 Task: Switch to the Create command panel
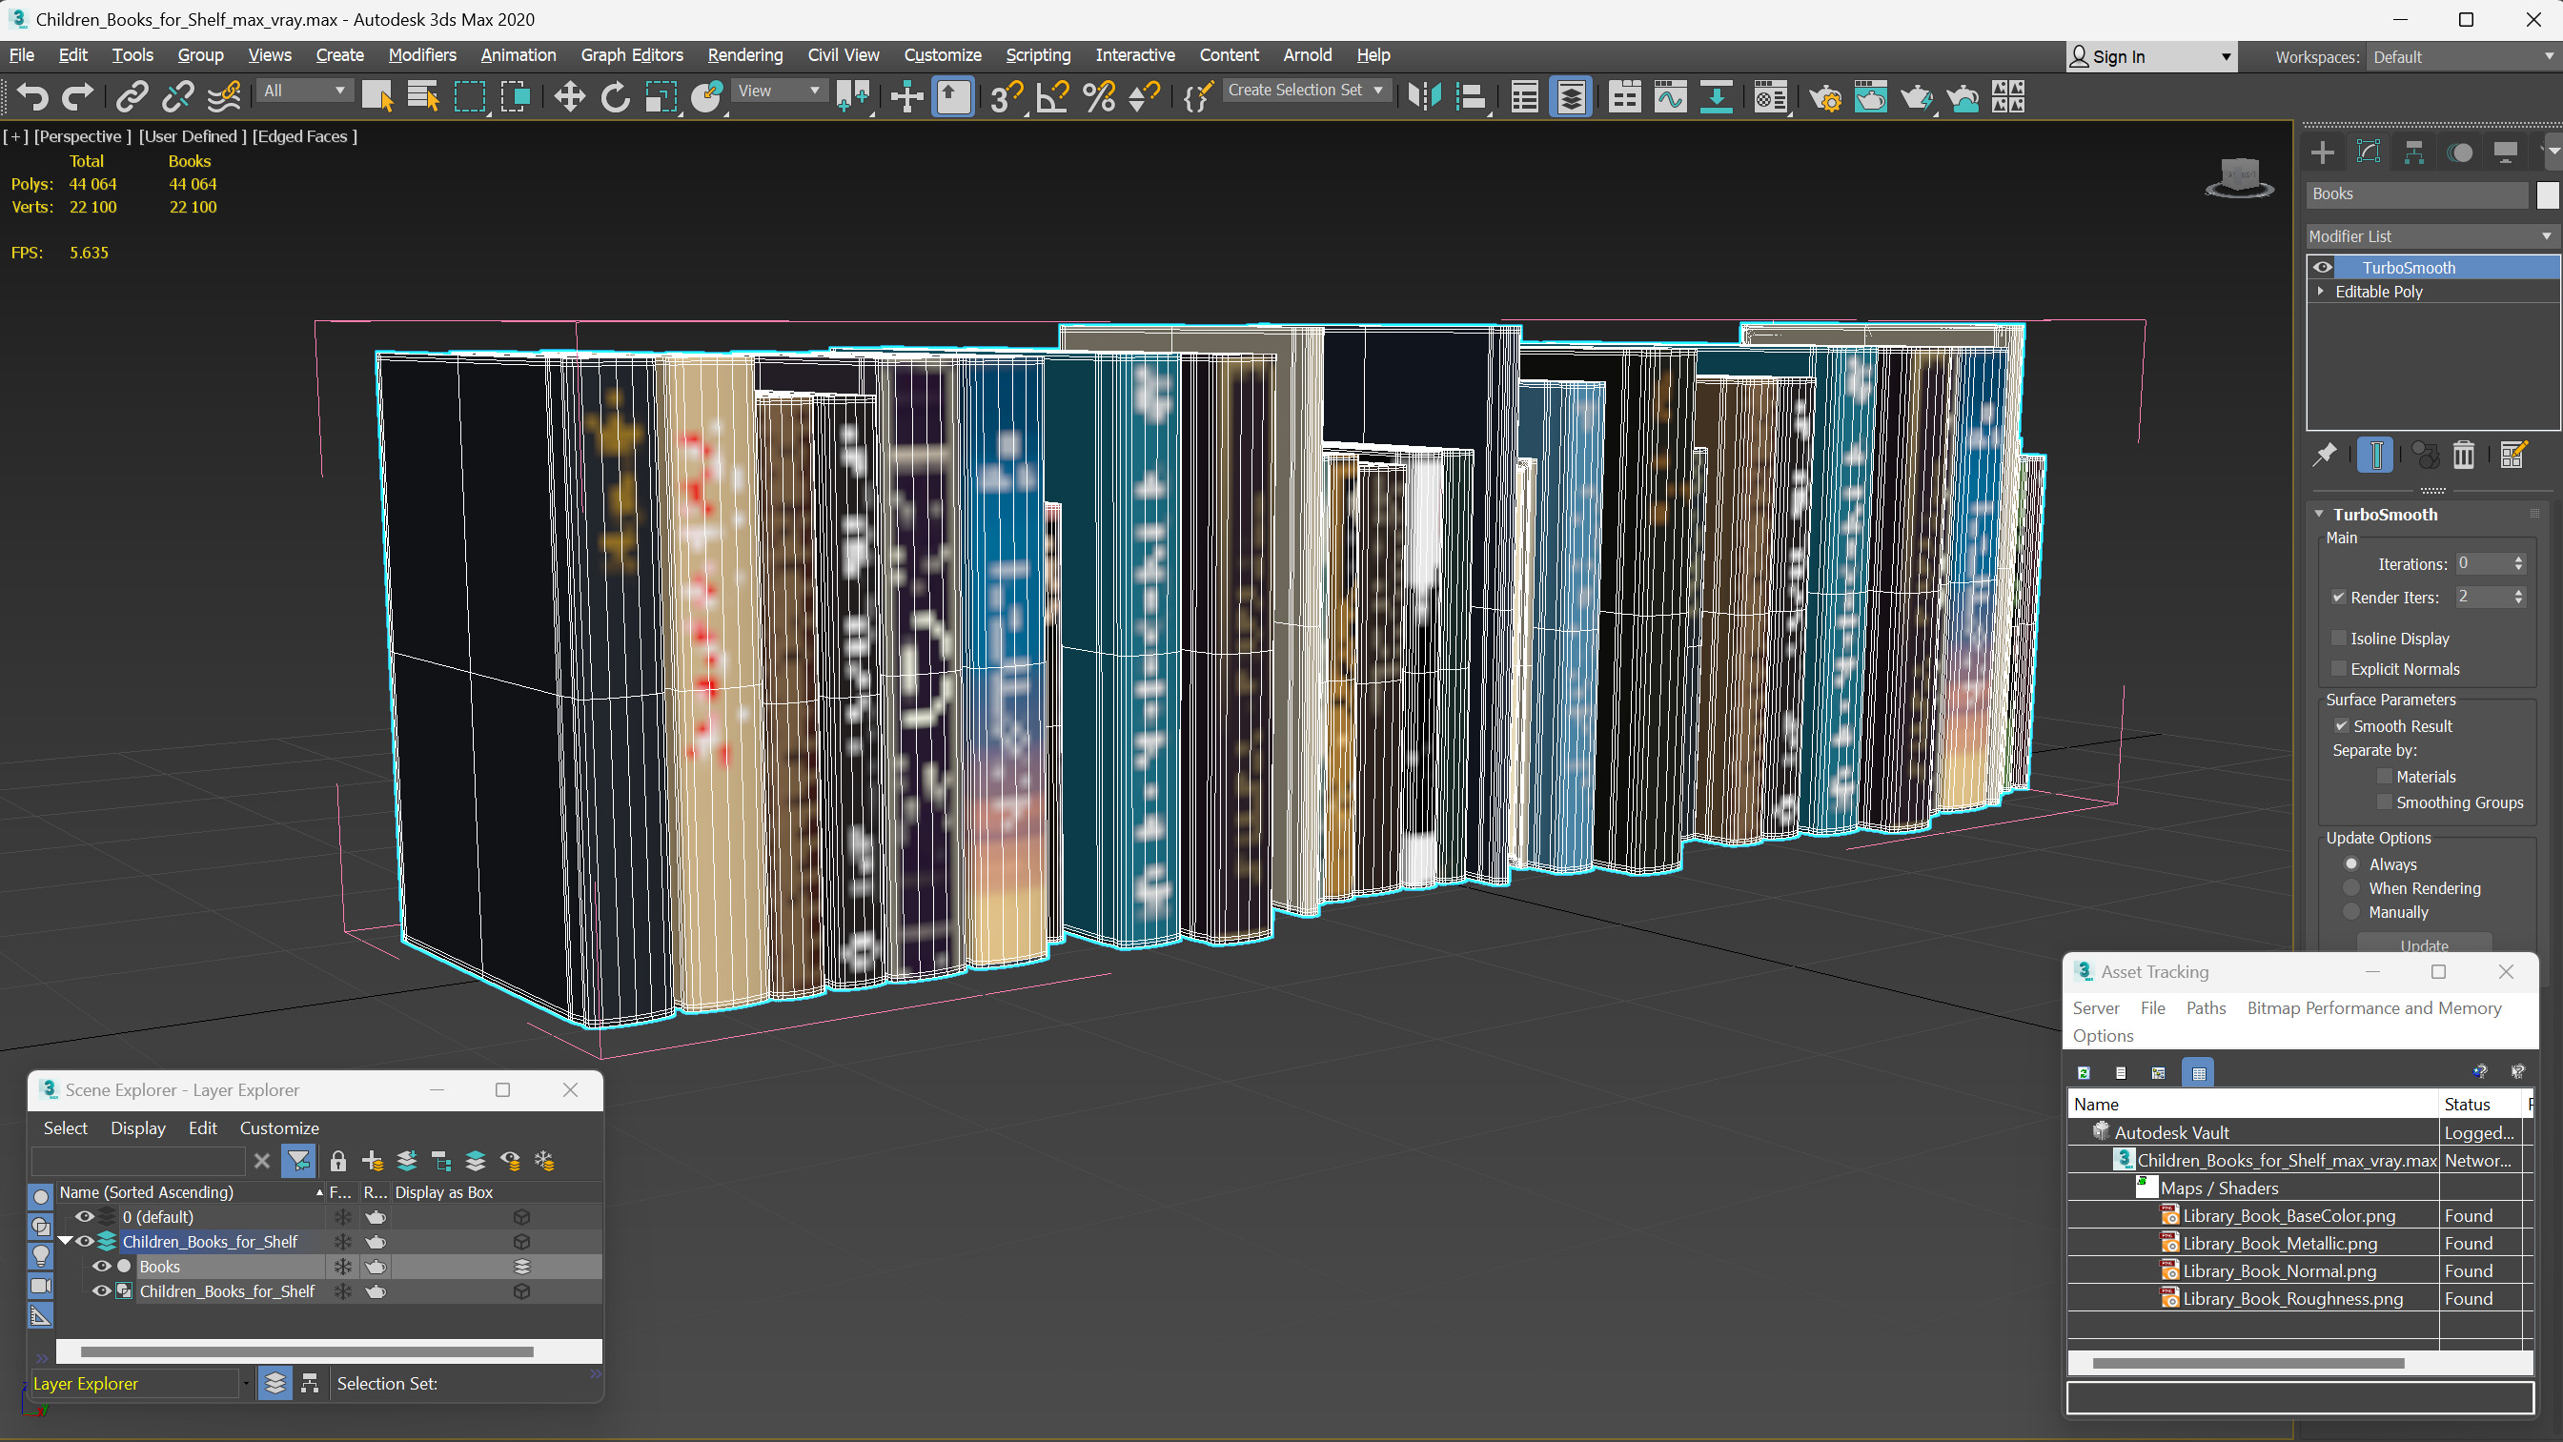(2322, 152)
